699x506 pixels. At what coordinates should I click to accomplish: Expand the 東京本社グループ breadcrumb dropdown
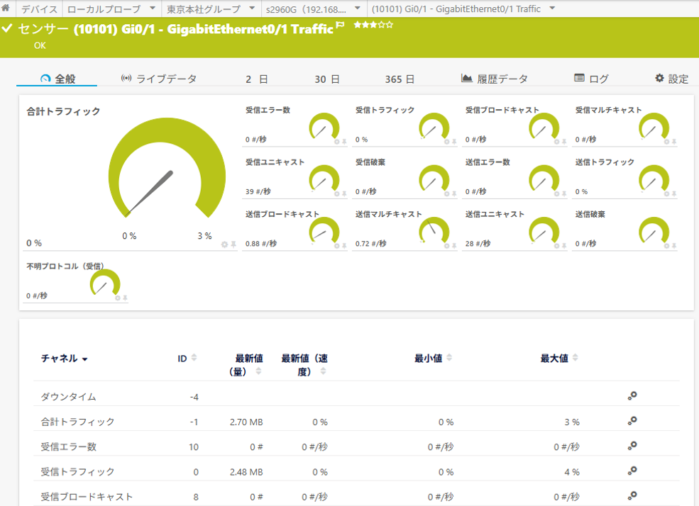[253, 9]
